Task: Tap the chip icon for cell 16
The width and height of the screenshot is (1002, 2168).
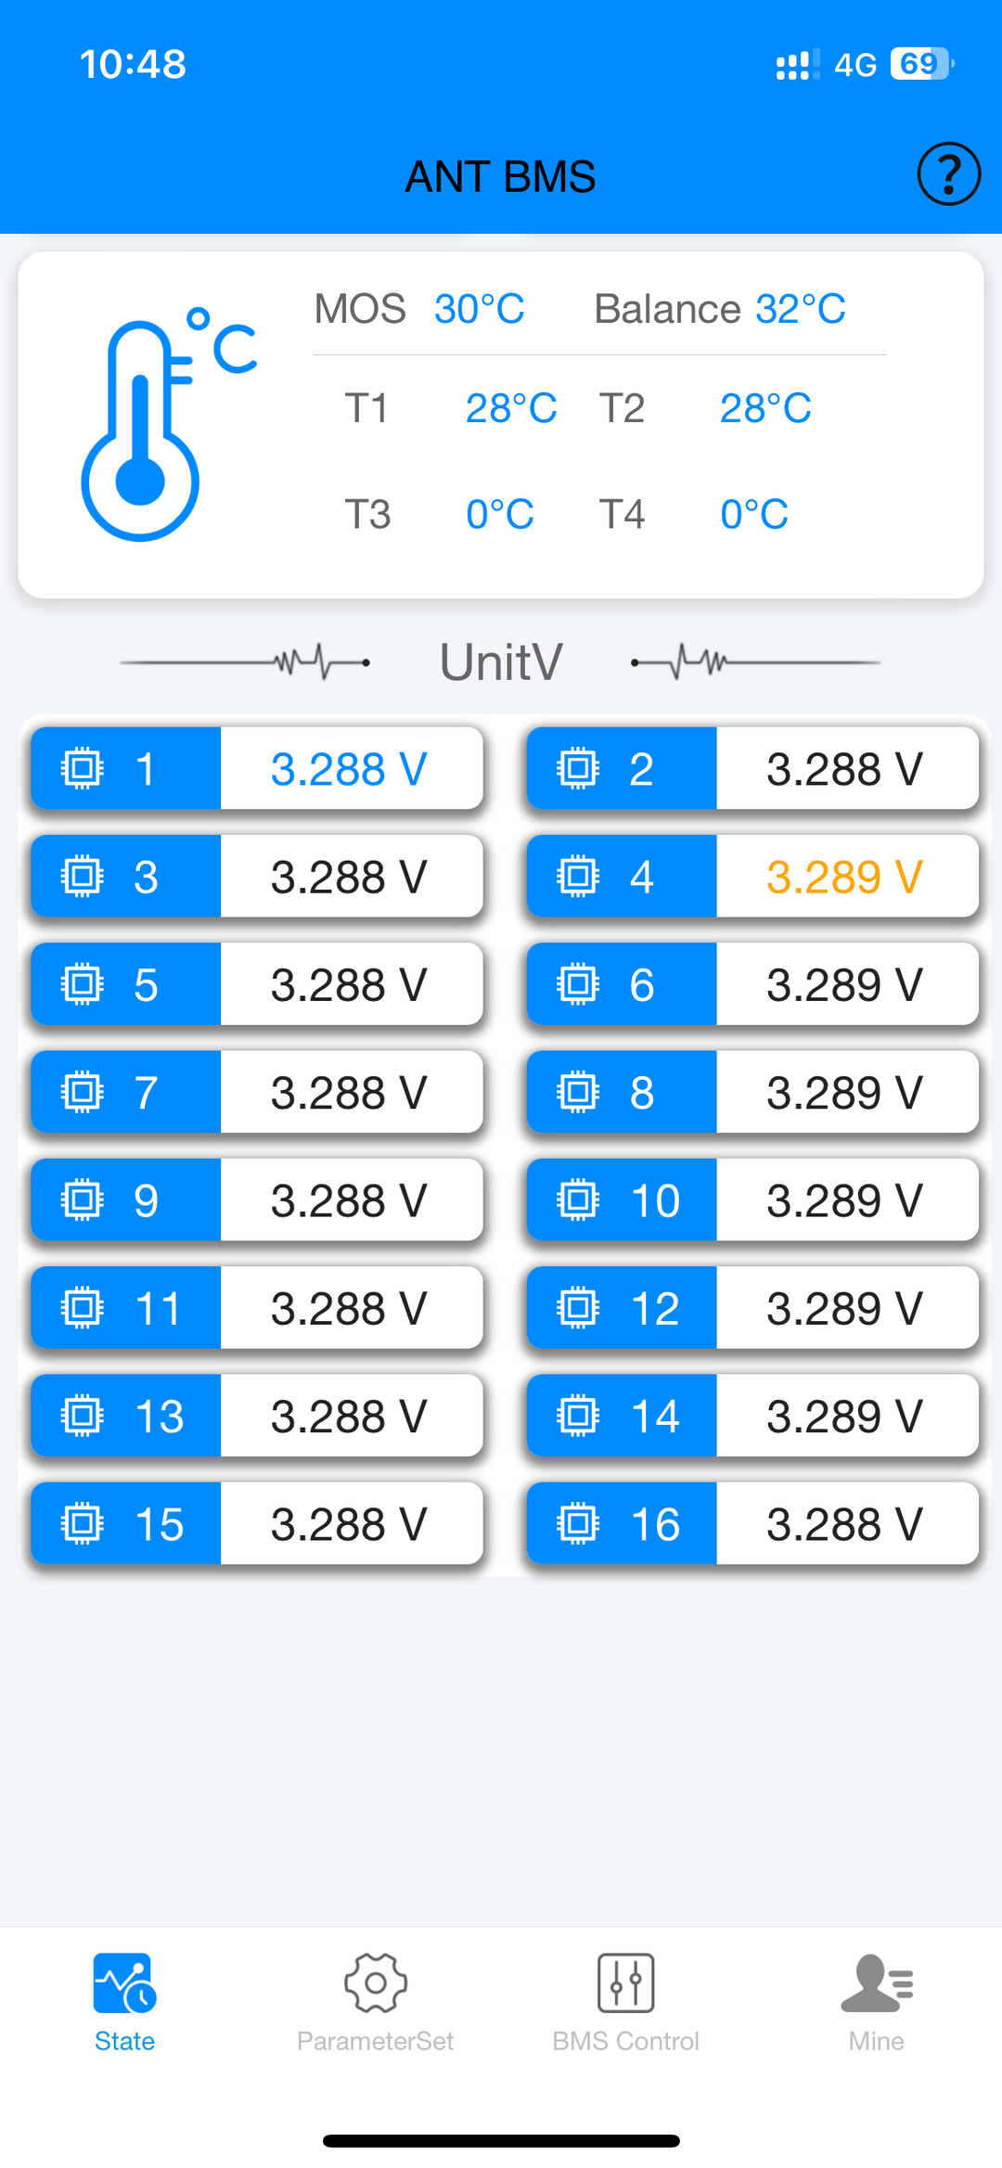Action: 578,1523
